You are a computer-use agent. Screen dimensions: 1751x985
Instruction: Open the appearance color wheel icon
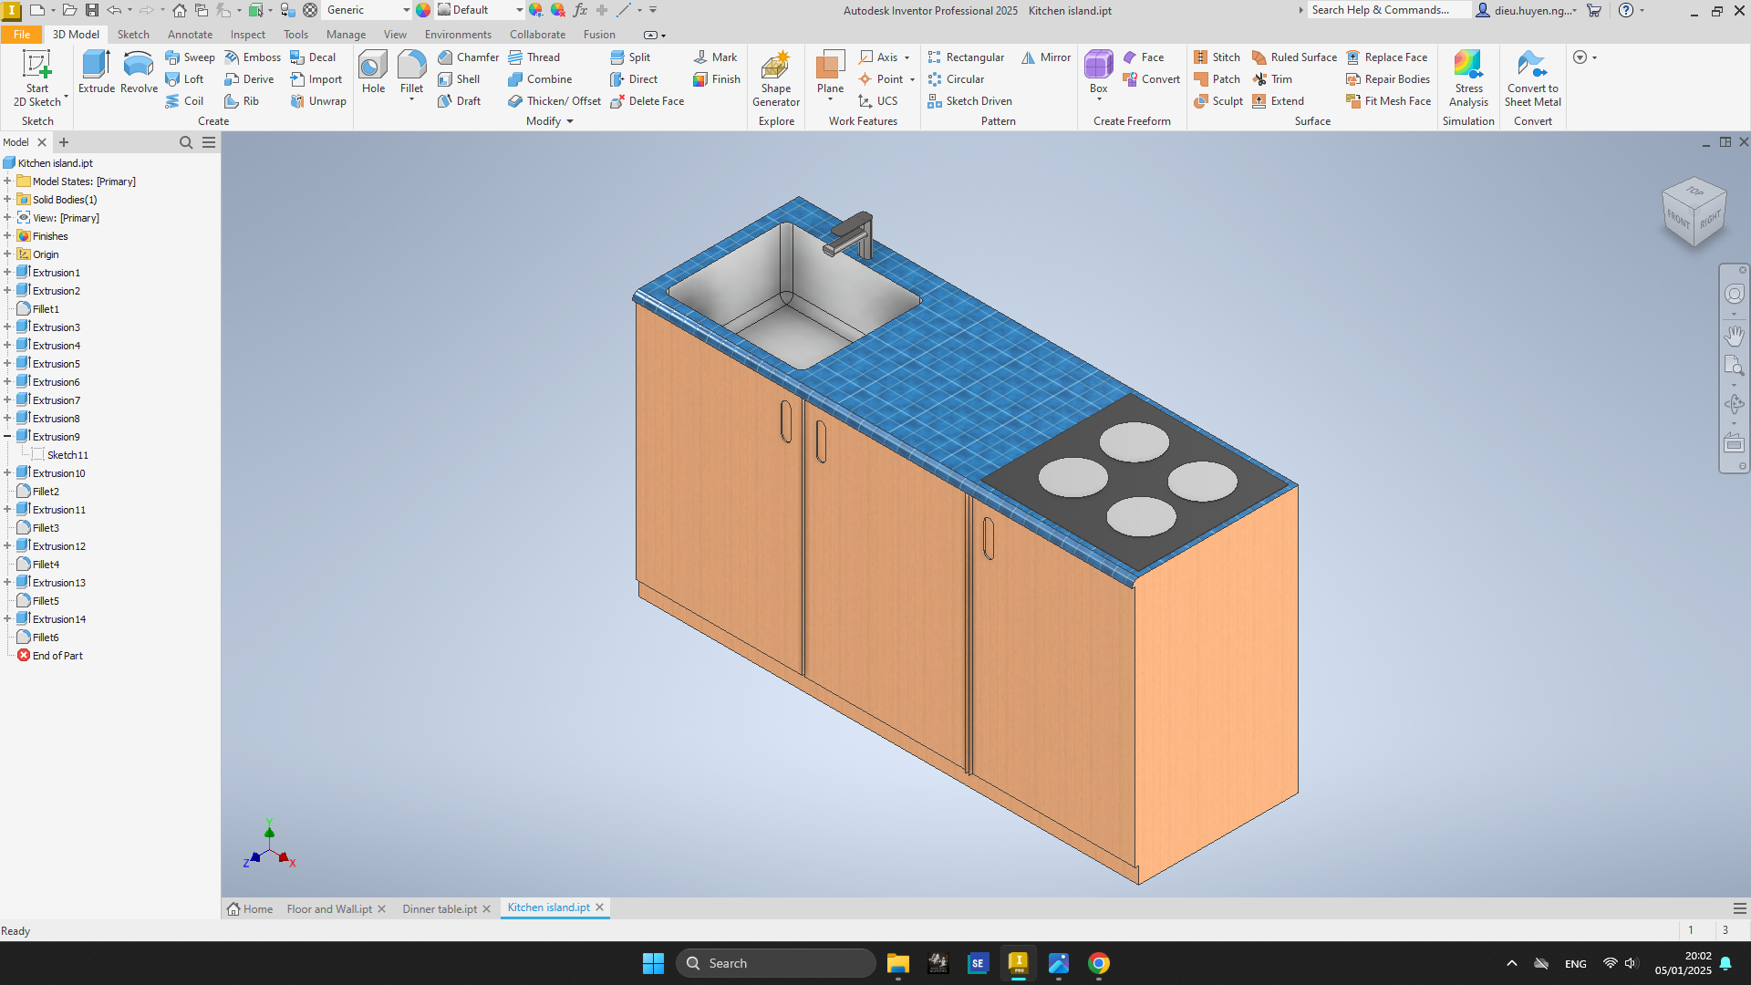coord(423,10)
